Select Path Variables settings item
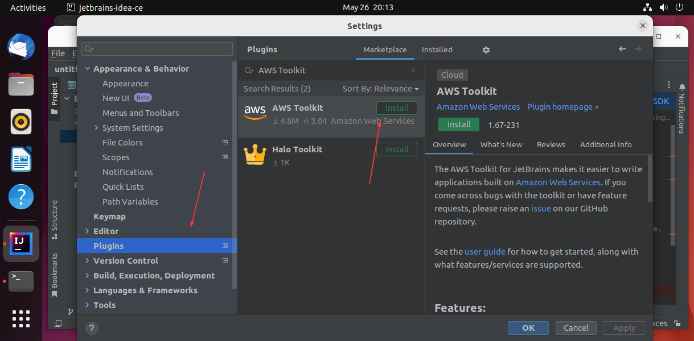 (x=130, y=202)
